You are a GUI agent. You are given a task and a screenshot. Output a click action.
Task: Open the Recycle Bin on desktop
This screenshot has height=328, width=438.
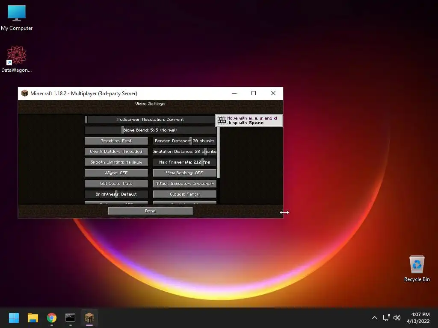tap(417, 268)
